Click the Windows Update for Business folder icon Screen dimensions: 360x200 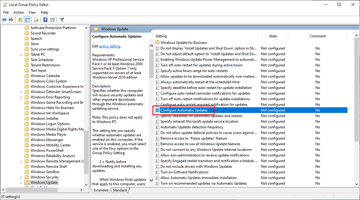[x=157, y=43]
